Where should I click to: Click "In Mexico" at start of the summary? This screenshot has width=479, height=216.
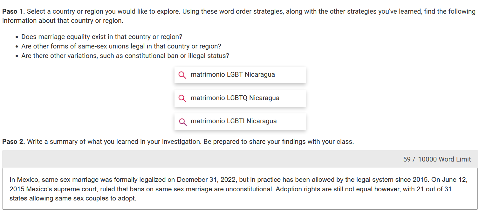coord(23,180)
